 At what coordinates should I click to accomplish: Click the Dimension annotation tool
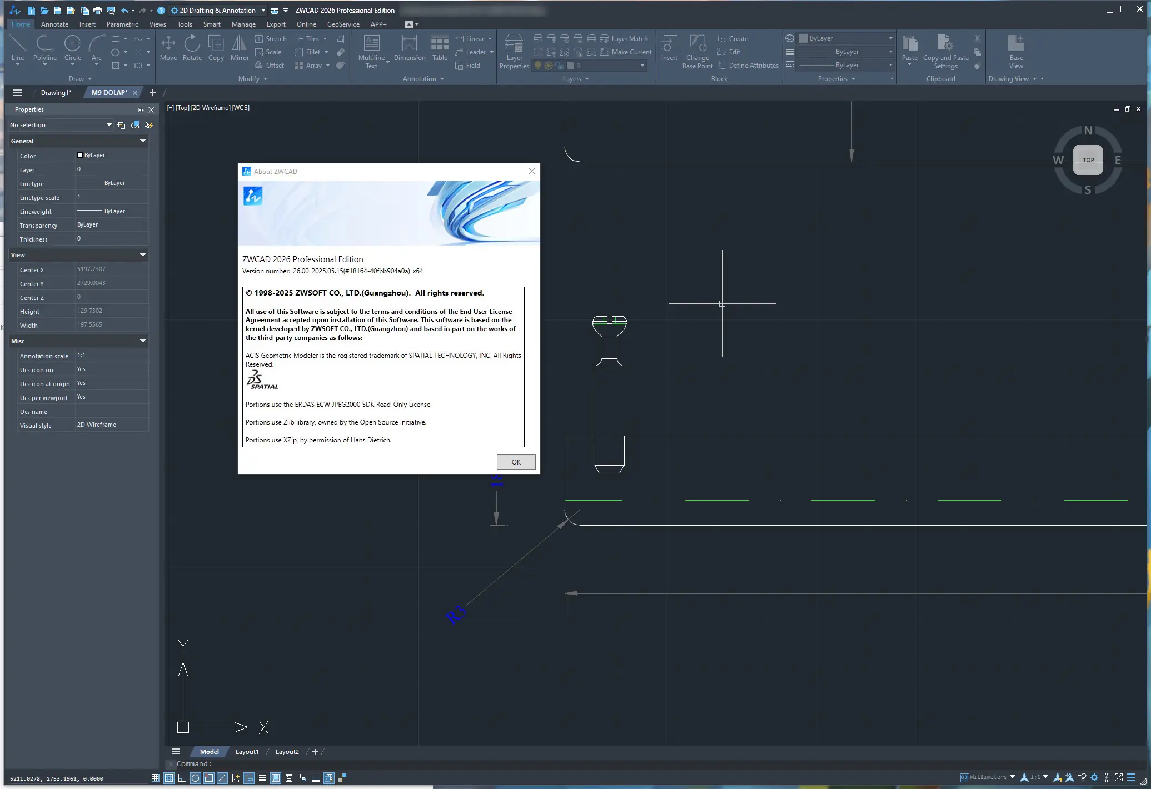[409, 48]
